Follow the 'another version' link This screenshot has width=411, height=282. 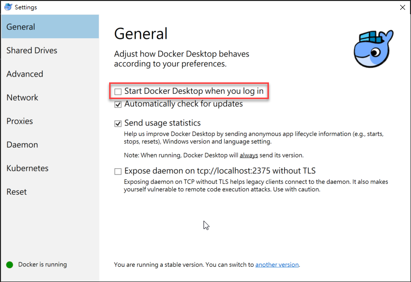click(277, 264)
